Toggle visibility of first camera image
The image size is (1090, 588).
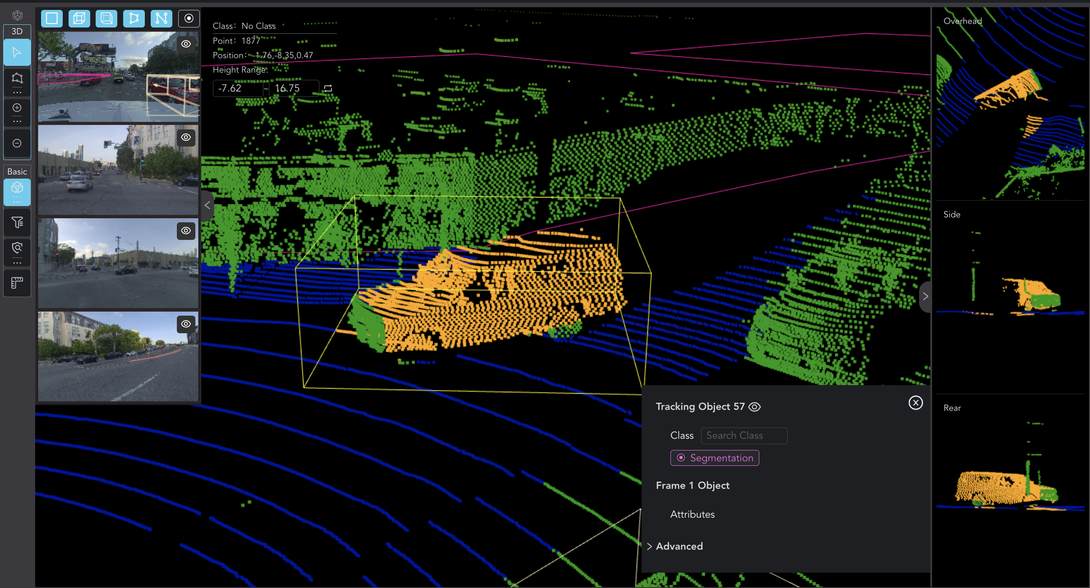pos(186,44)
